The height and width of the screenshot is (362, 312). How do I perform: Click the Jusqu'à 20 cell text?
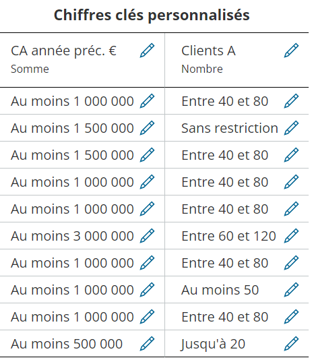(x=213, y=344)
